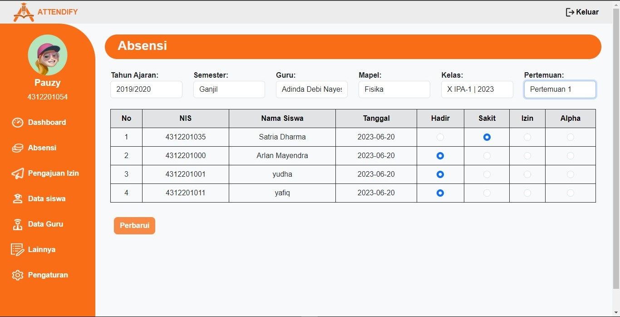Open the Tahun Ajaran dropdown
This screenshot has width=620, height=317.
146,89
